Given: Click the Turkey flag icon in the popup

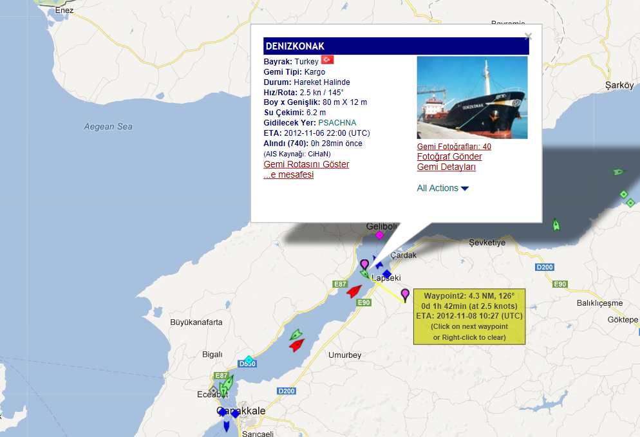Looking at the screenshot, I should point(327,60).
